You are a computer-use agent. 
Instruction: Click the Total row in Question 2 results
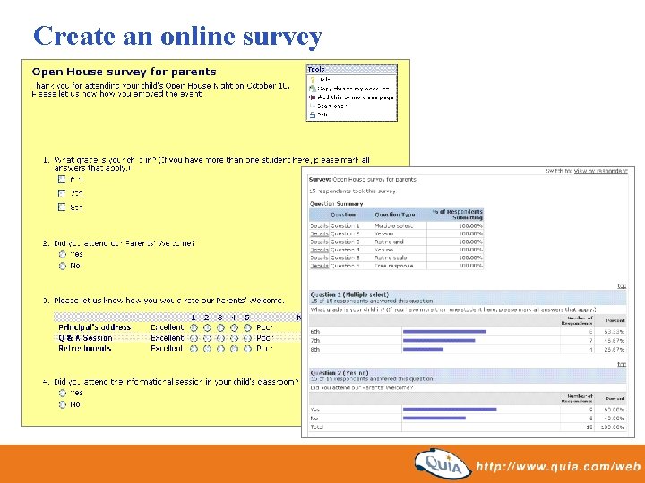468,428
